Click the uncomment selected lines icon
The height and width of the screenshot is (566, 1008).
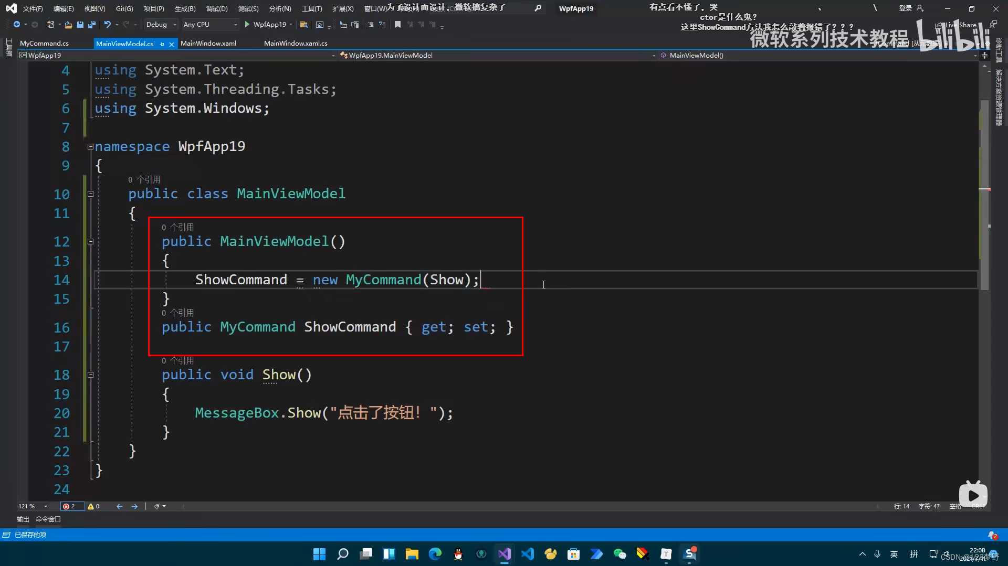pyautogui.click(x=382, y=24)
